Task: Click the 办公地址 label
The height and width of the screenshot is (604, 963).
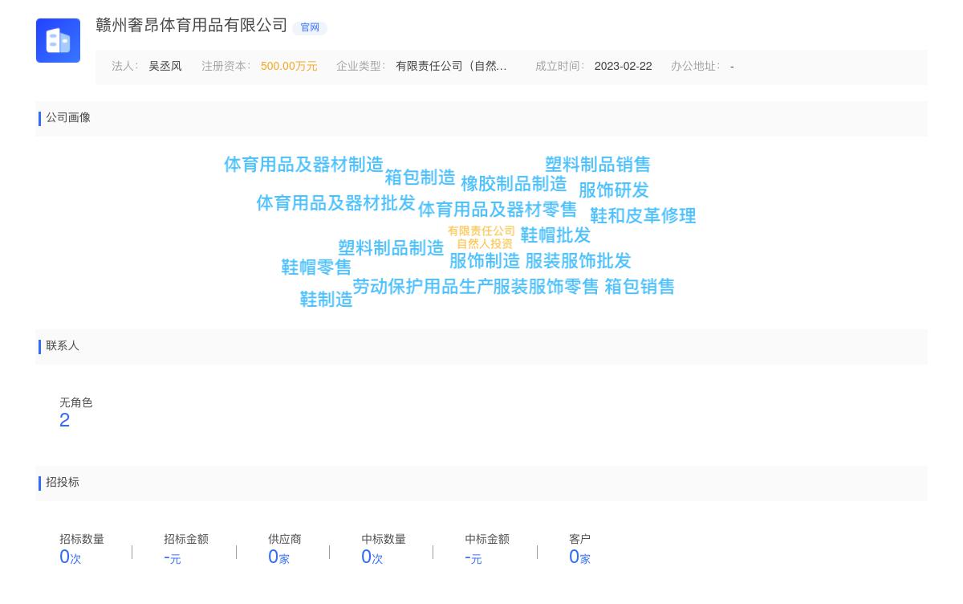Action: pyautogui.click(x=695, y=67)
